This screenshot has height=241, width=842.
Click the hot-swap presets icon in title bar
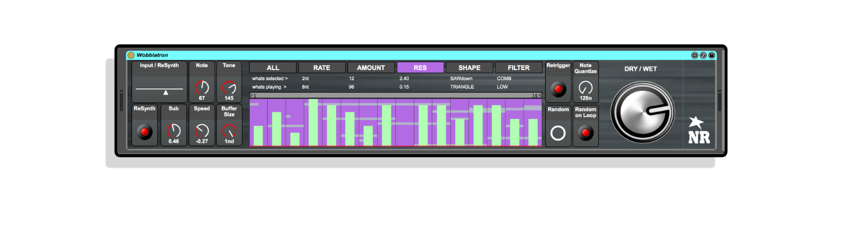click(703, 55)
